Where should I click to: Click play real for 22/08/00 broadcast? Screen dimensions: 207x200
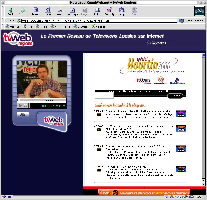[x=181, y=149]
